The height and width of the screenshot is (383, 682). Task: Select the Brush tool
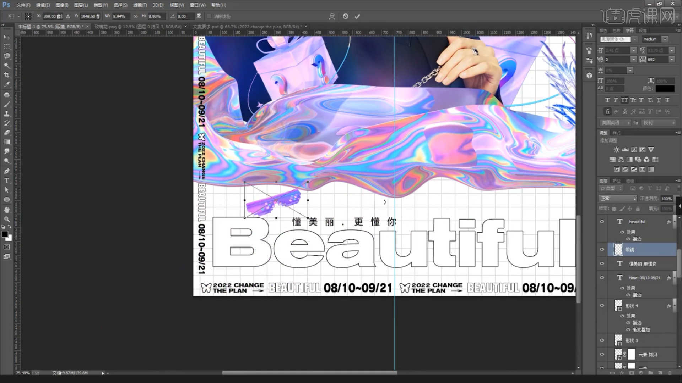pyautogui.click(x=6, y=104)
